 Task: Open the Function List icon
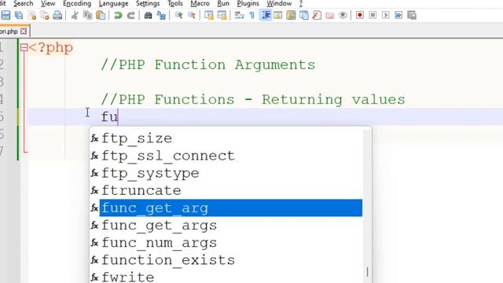[317, 15]
